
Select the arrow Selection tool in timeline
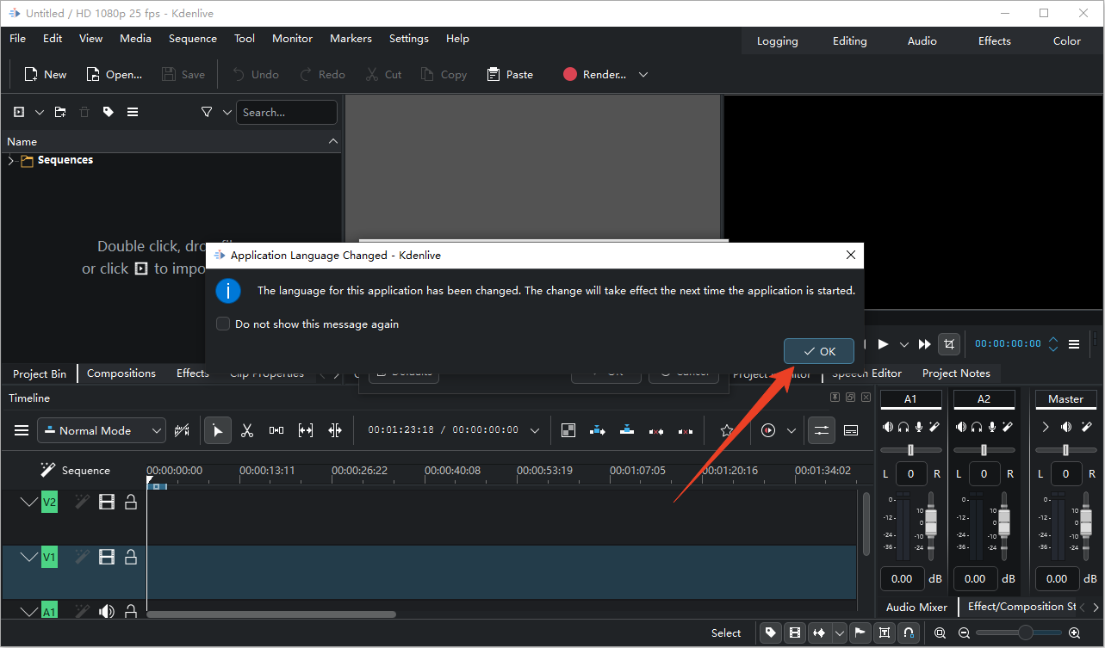tap(218, 430)
